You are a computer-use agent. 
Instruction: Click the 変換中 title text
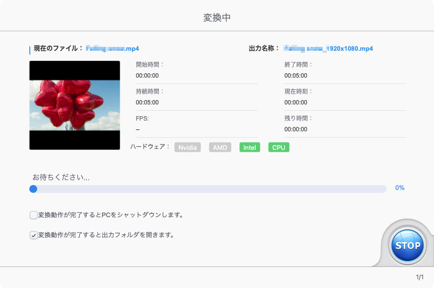coord(217,18)
